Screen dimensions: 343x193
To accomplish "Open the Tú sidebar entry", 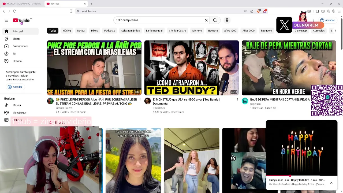I will [x=20, y=54].
